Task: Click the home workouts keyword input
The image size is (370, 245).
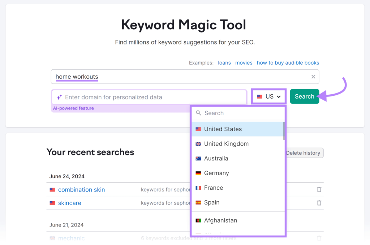Action: 185,77
